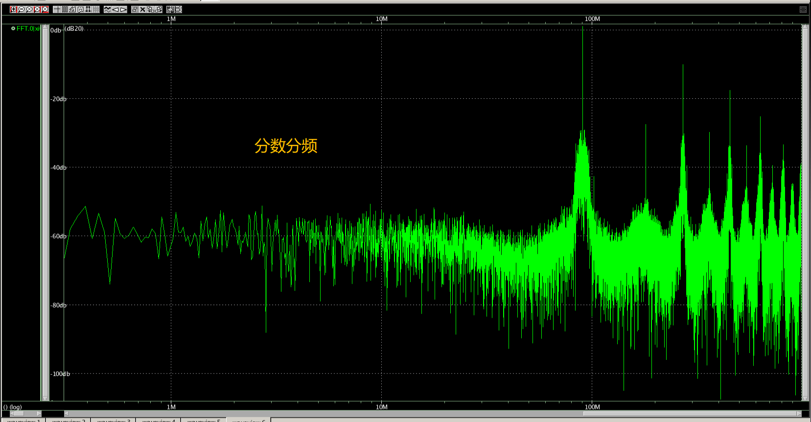811x422 pixels.
Task: Click the zoom in magnifier icon
Action: click(14, 9)
